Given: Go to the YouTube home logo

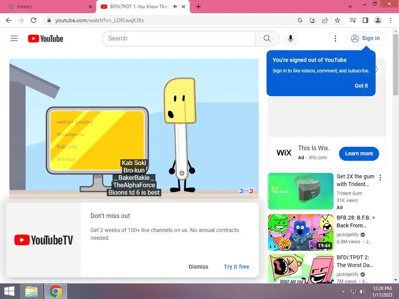Looking at the screenshot, I should tap(46, 39).
